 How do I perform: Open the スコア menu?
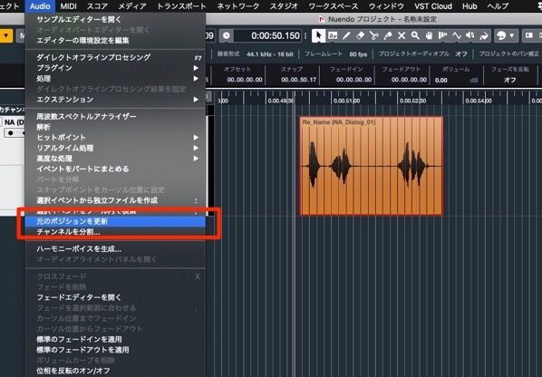coord(97,6)
